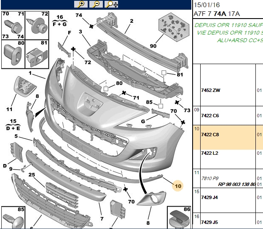
Task: Click the date 15/01/16
Action: (x=207, y=5)
